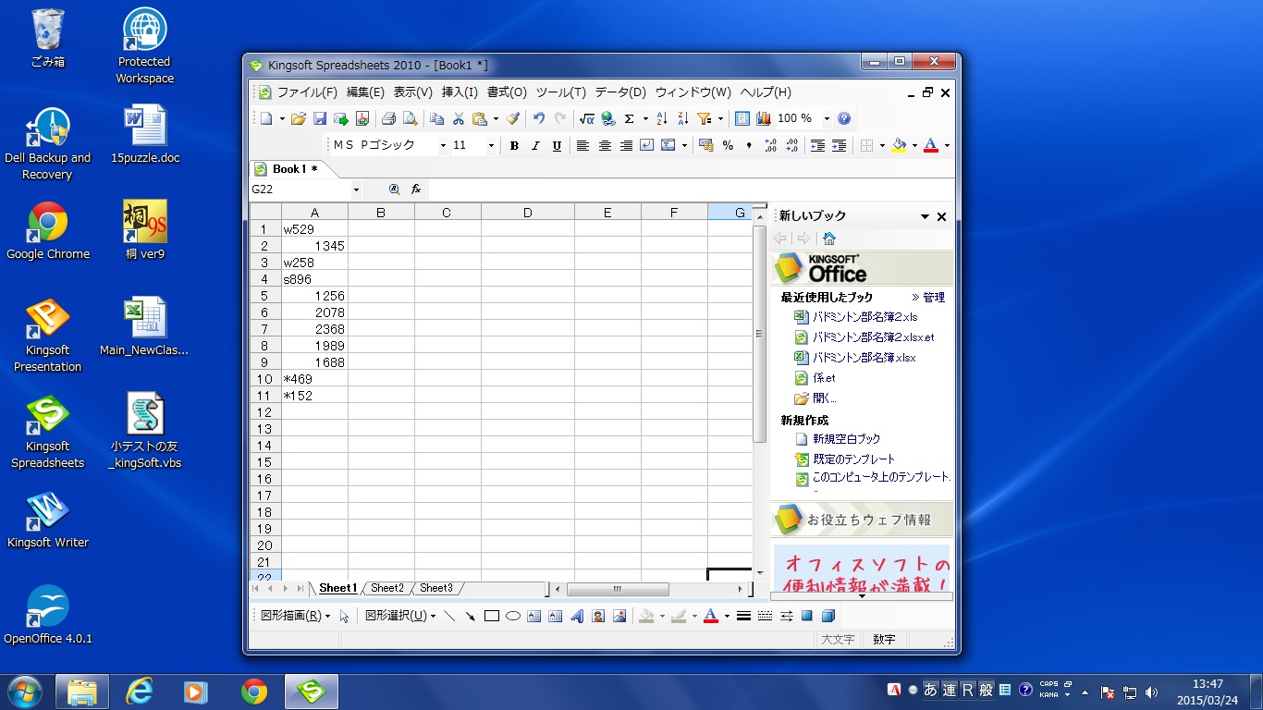Open print preview icon
This screenshot has height=710, width=1263.
(410, 118)
